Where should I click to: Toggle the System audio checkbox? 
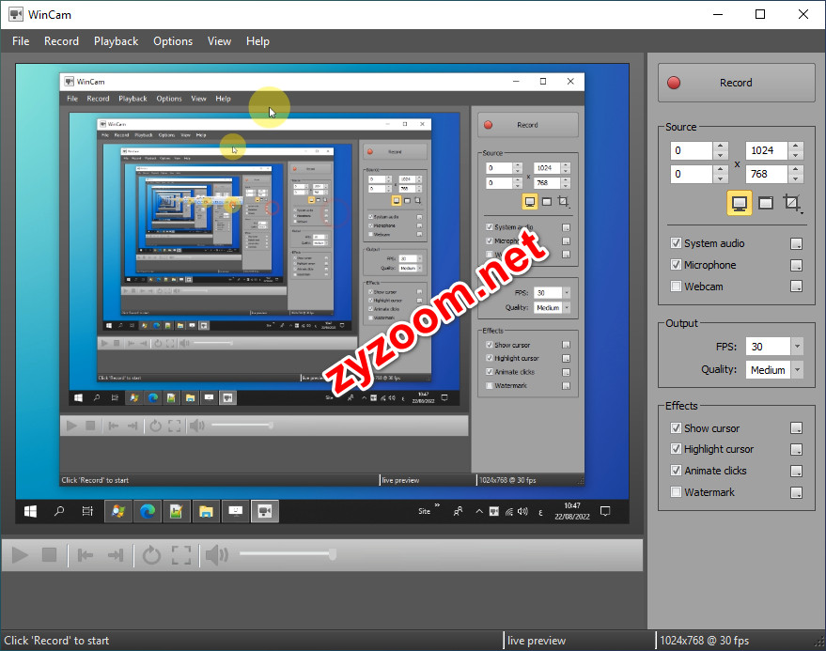pyautogui.click(x=676, y=242)
